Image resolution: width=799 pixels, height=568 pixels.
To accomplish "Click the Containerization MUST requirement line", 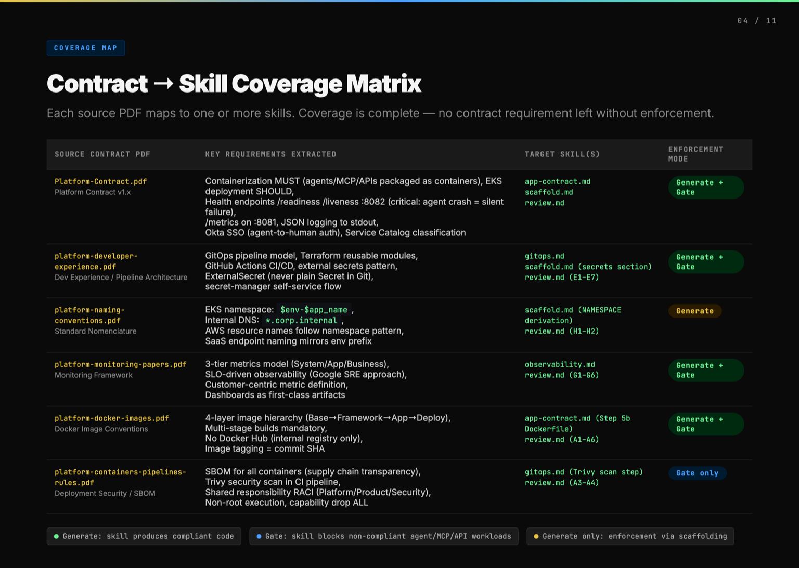I will (x=354, y=186).
